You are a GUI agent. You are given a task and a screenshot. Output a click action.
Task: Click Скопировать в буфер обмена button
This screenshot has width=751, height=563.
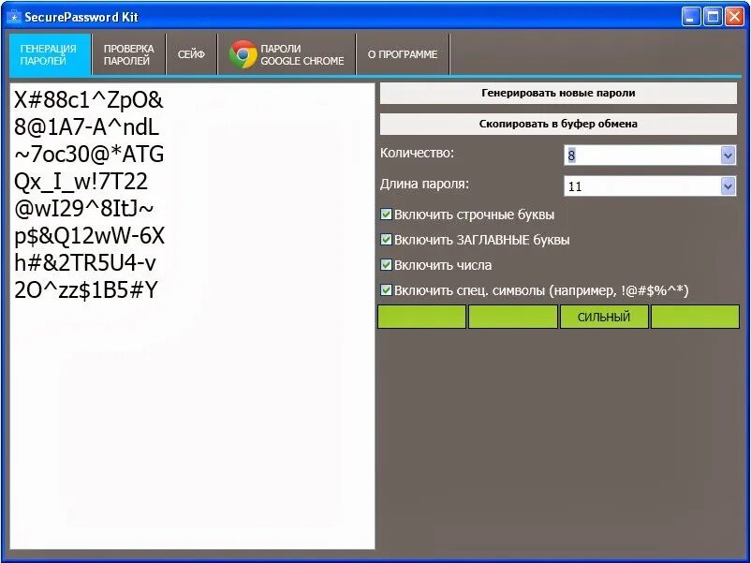[558, 124]
